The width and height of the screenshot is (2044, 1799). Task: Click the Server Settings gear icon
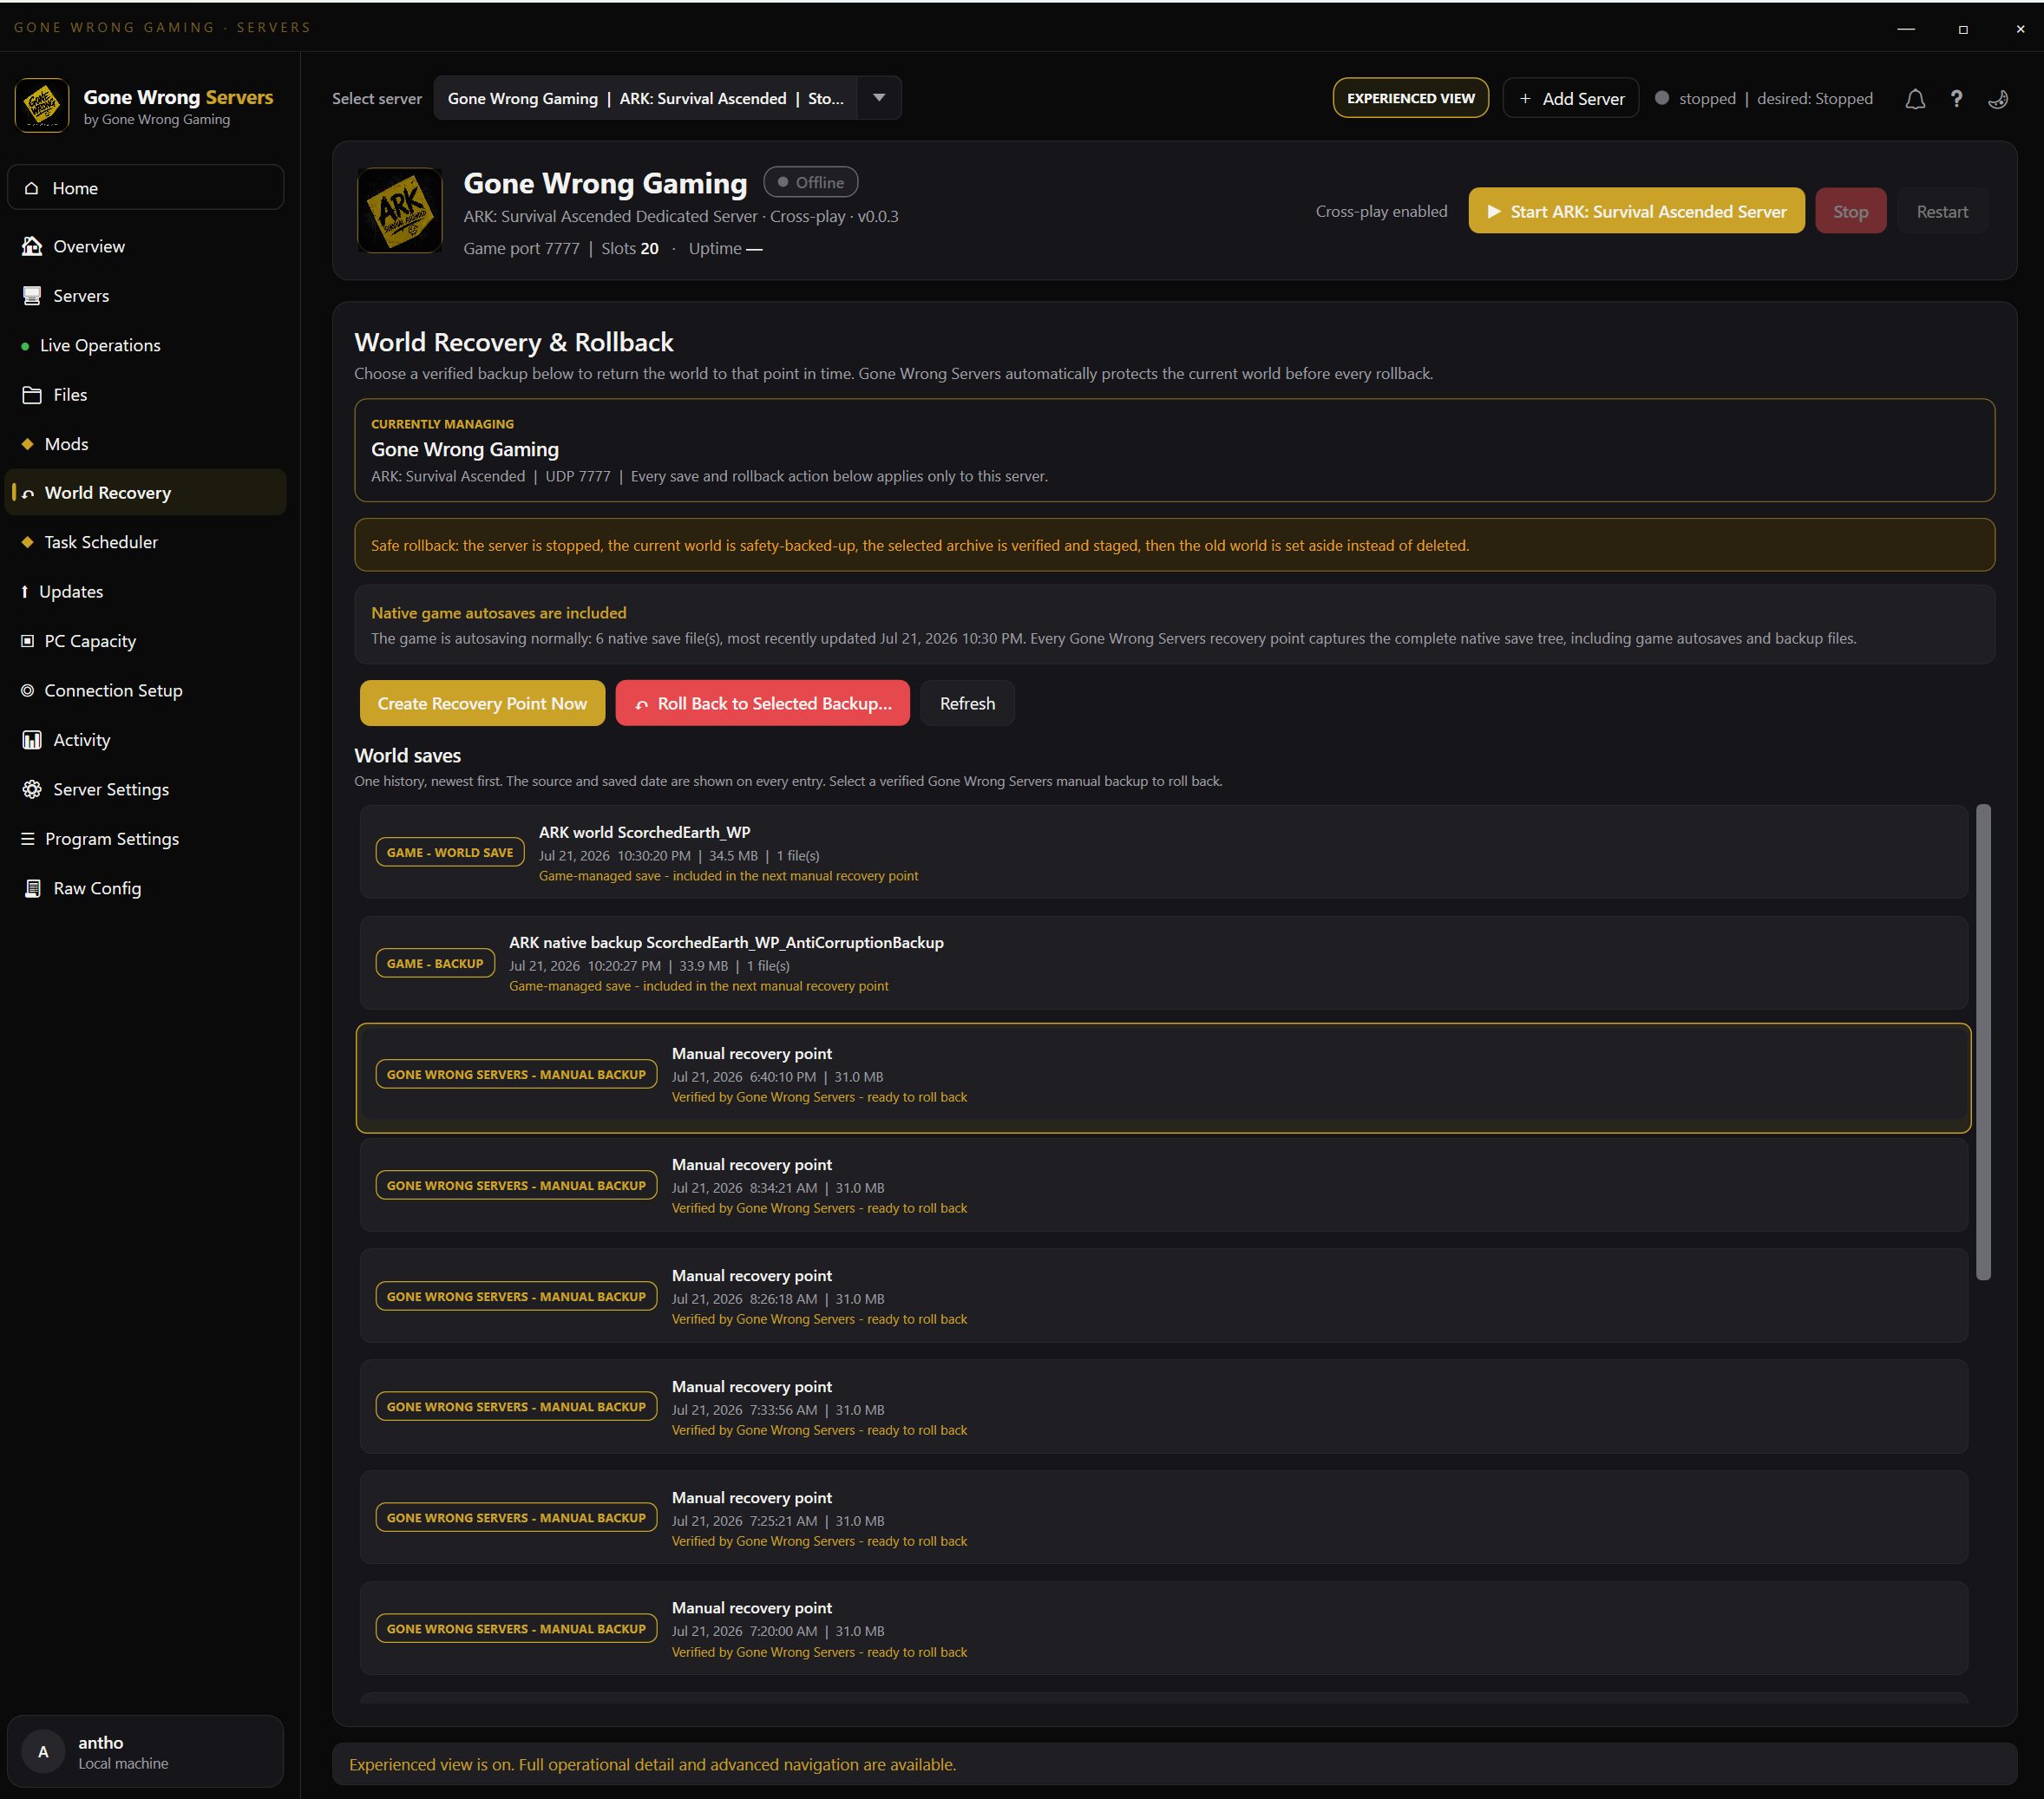pos(32,789)
